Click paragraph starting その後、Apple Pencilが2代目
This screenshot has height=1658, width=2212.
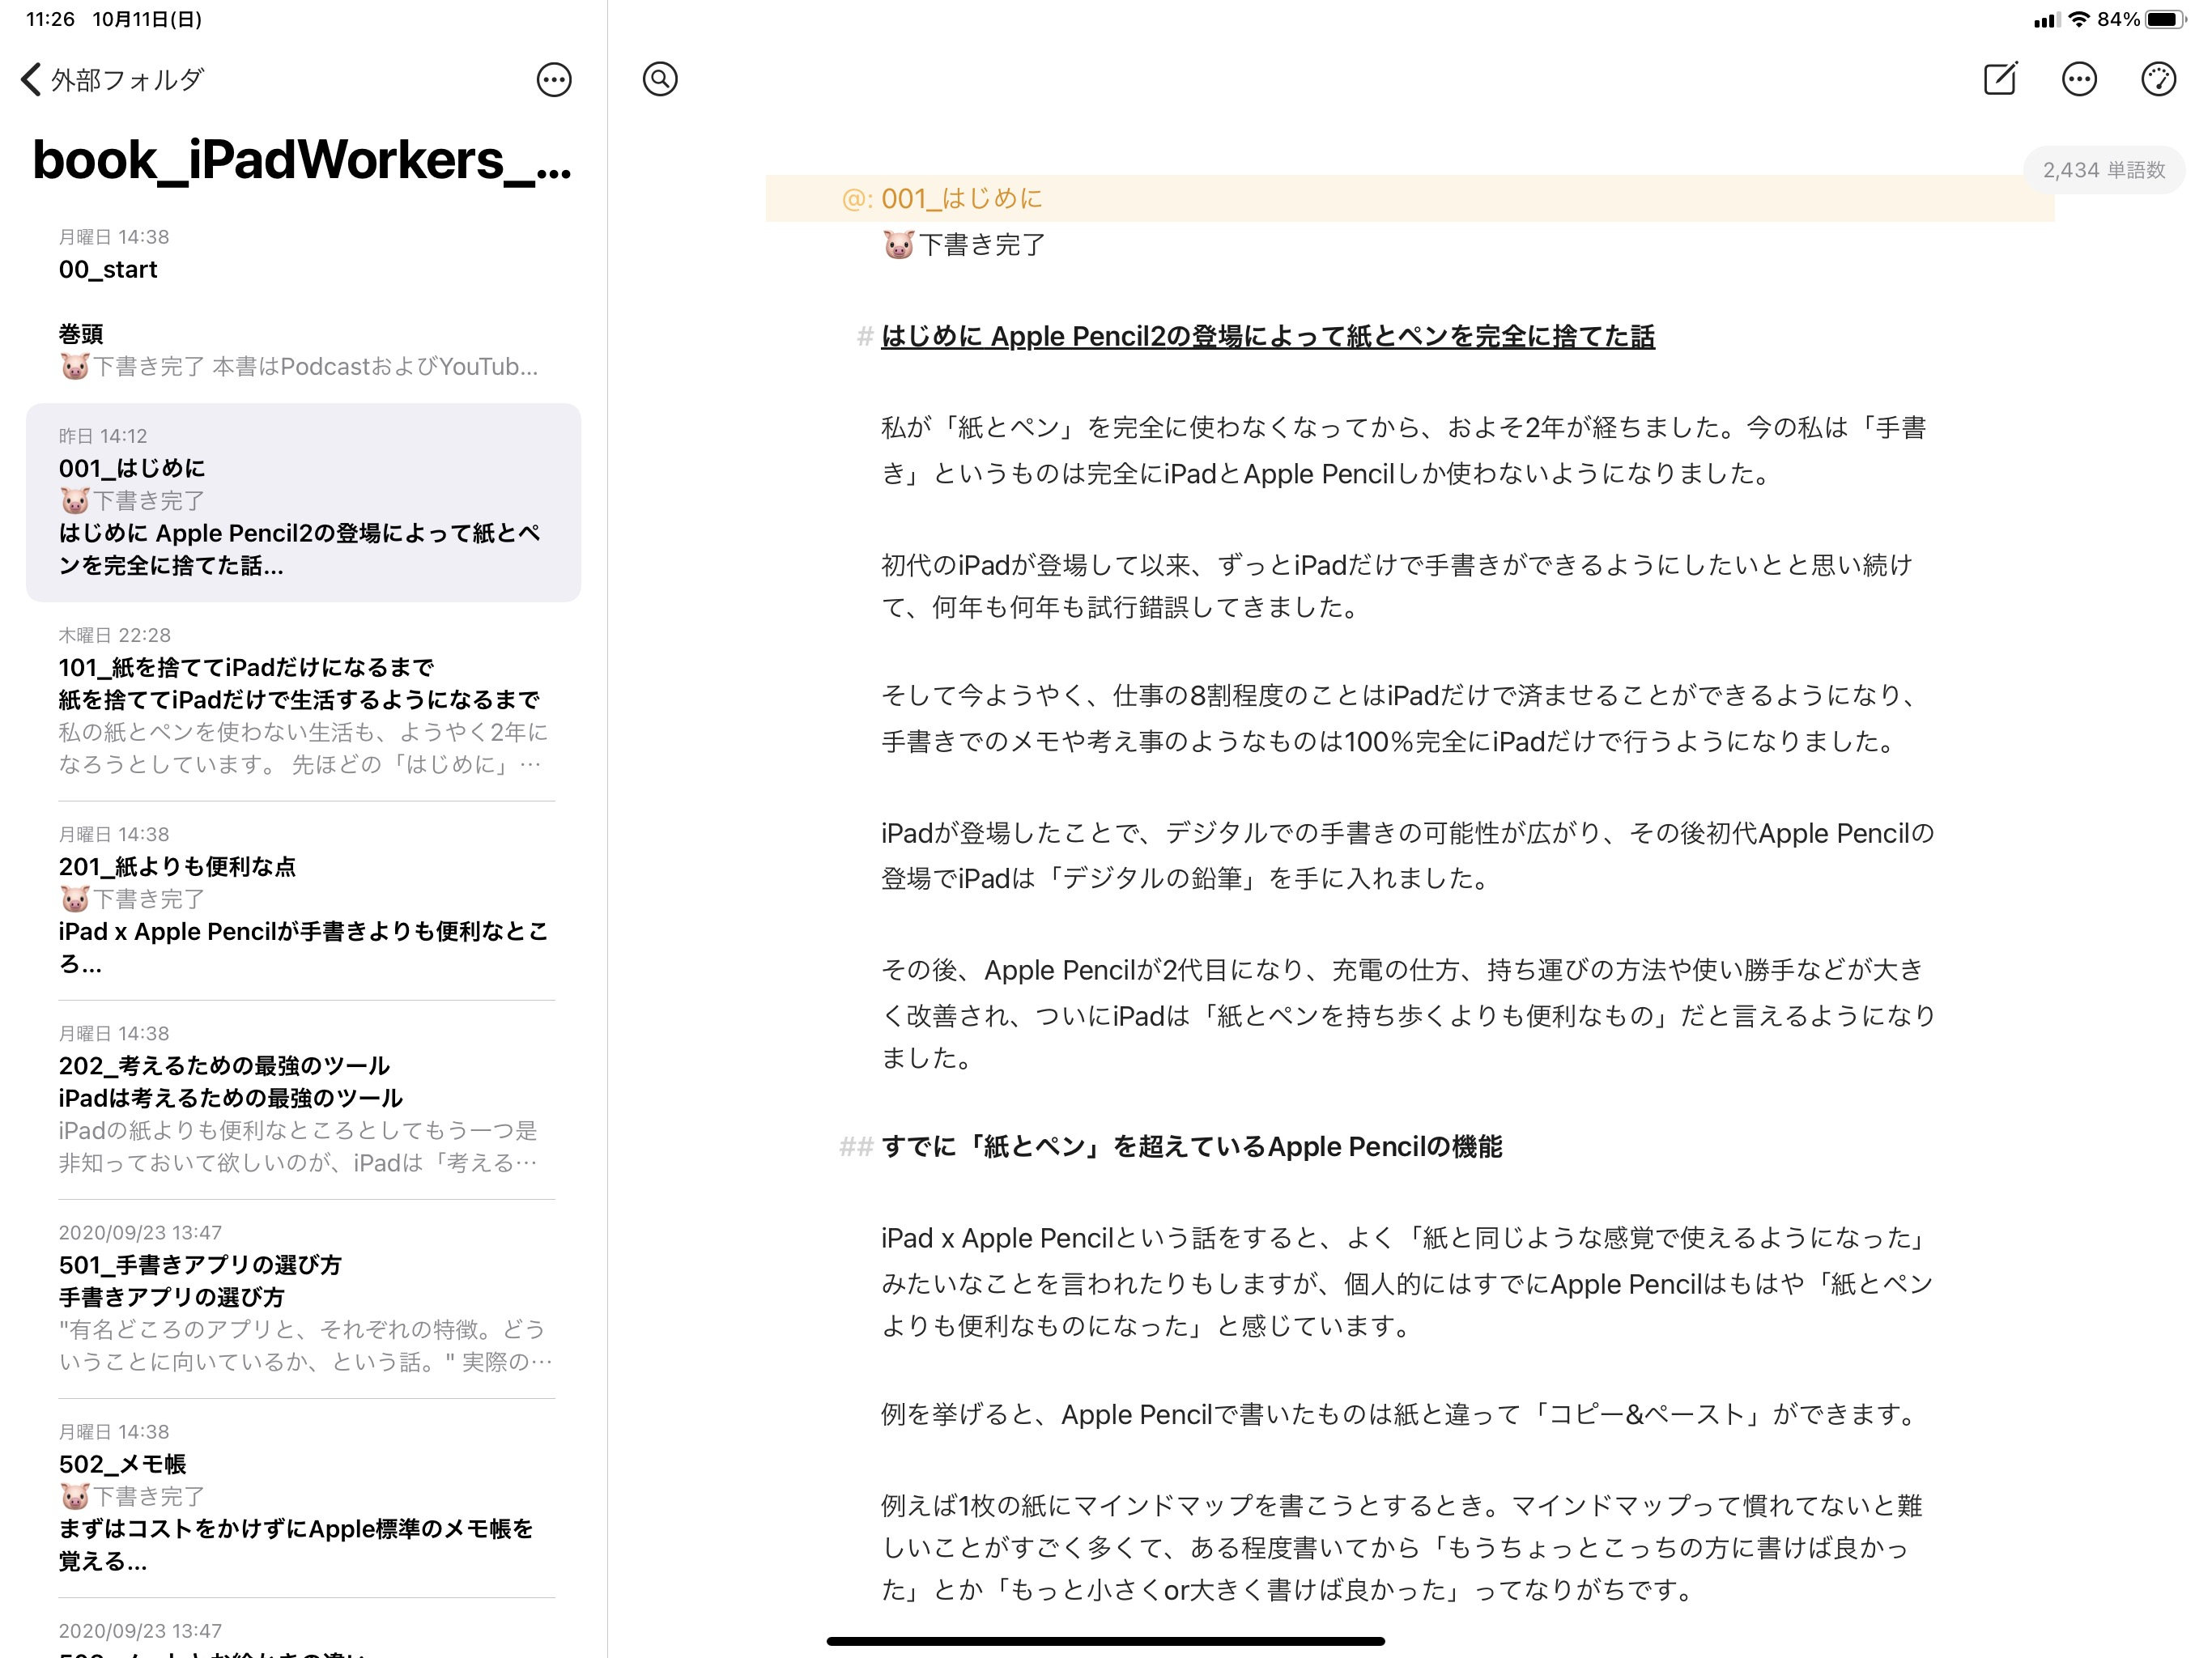tap(1408, 1014)
